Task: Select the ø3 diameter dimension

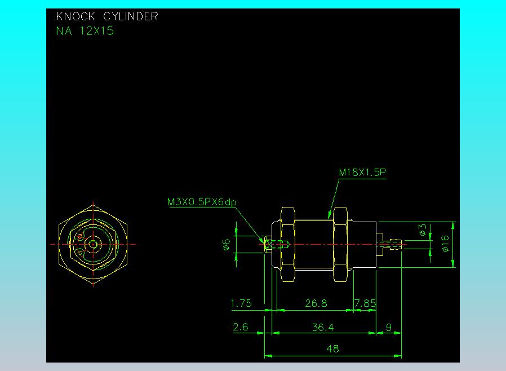Action: [x=423, y=230]
